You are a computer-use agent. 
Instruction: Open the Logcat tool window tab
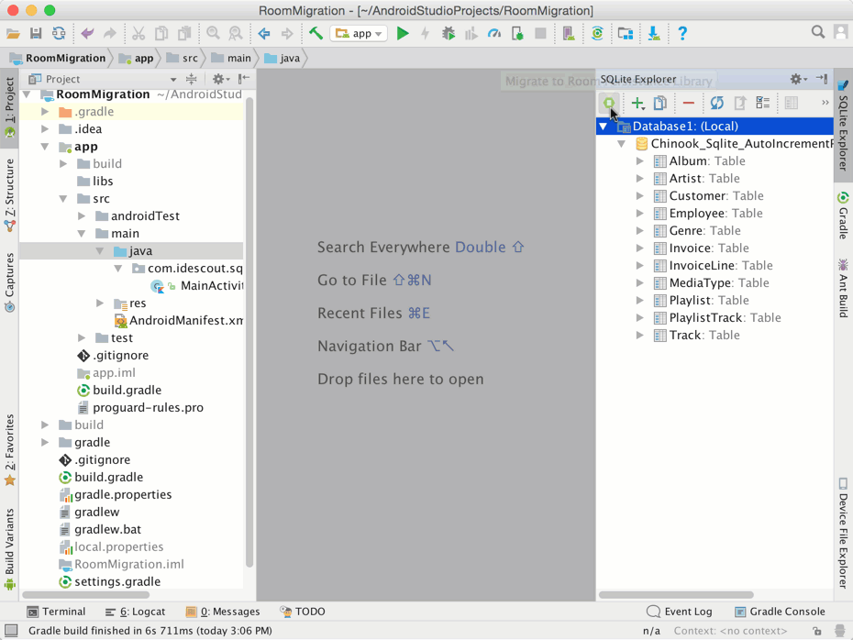point(136,612)
